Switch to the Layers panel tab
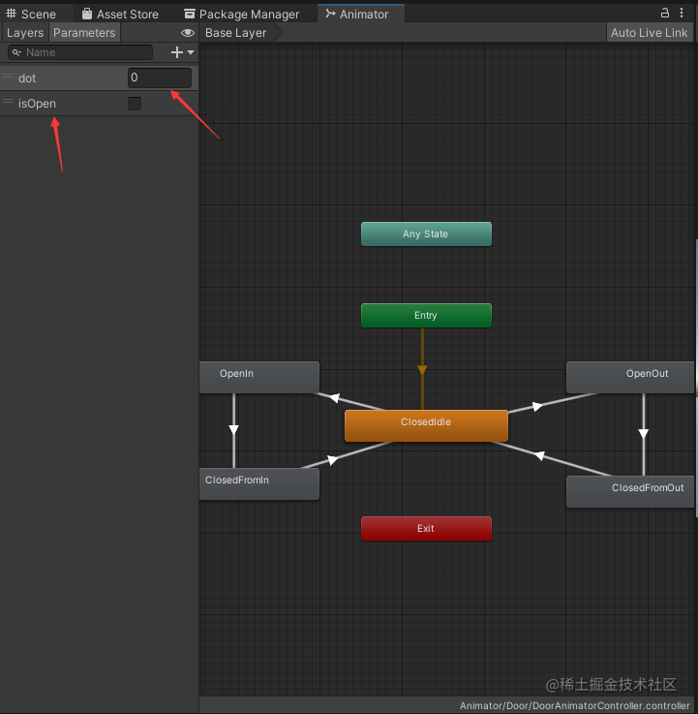 [25, 33]
